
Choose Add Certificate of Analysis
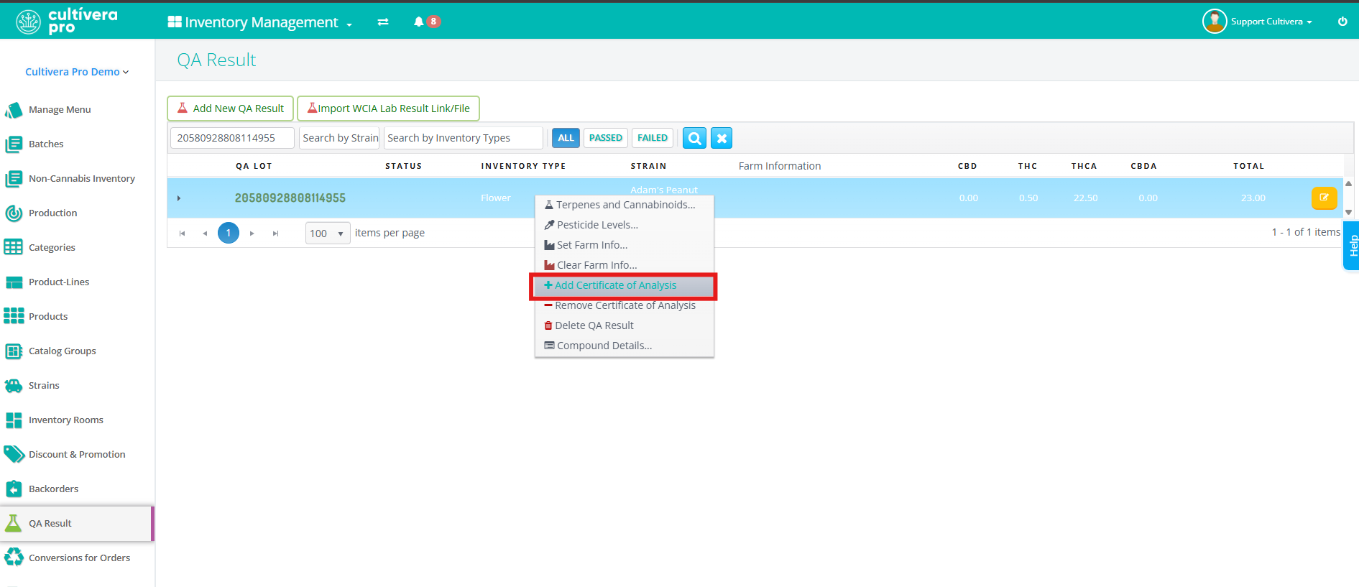point(625,285)
